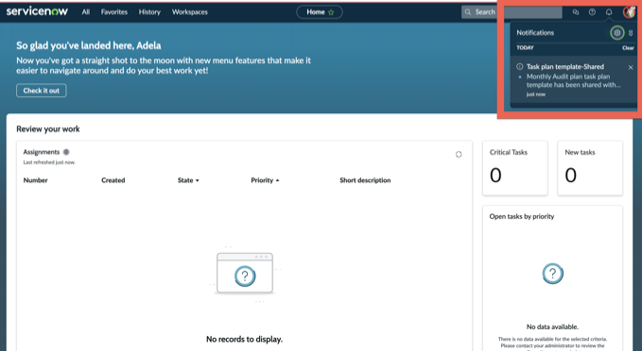This screenshot has height=351, width=642.
Task: Open the Critical Tasks card
Action: point(515,168)
